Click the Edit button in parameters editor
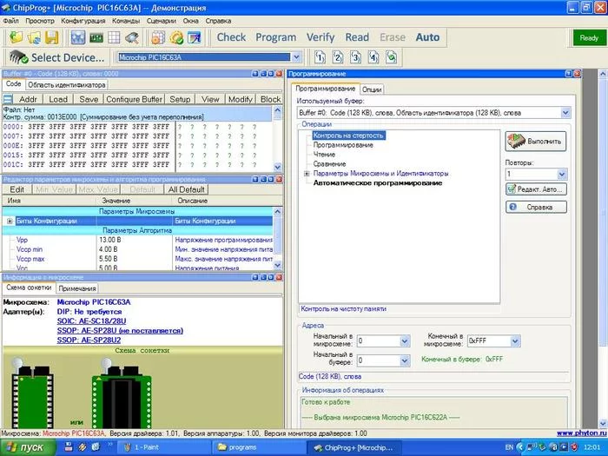 coord(17,189)
